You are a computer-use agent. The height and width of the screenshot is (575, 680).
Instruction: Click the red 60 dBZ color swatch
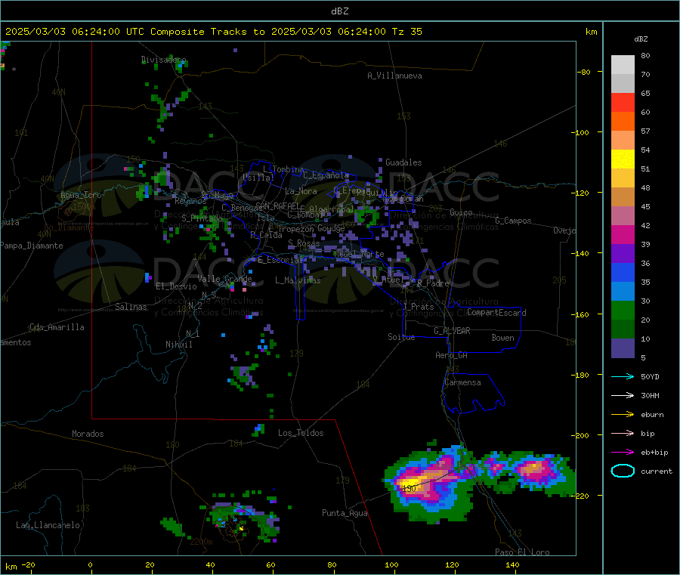tap(623, 102)
